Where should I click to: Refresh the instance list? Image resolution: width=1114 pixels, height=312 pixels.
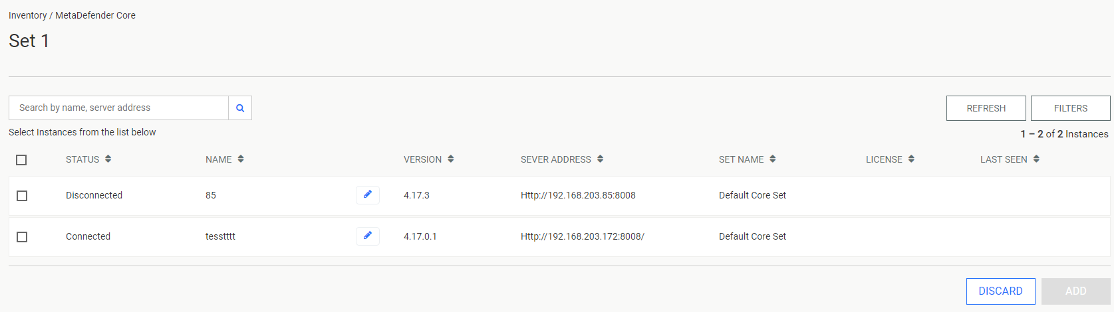986,108
